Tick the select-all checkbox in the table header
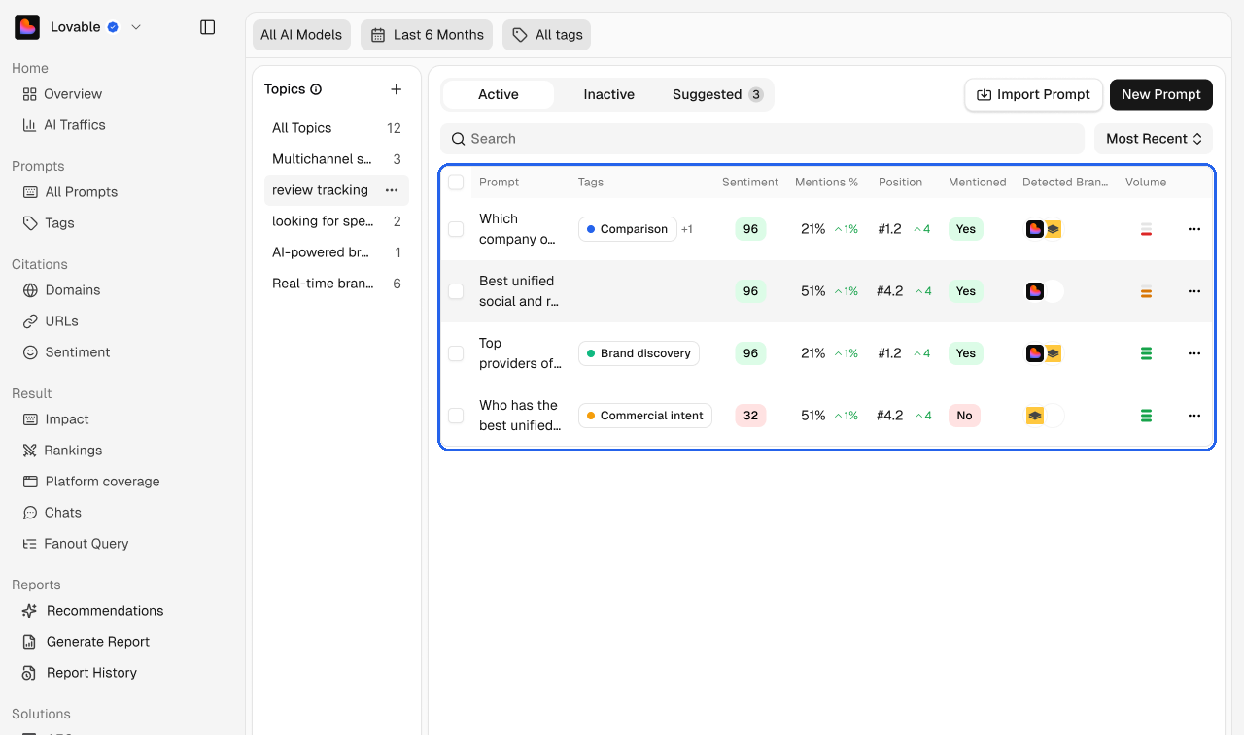1244x735 pixels. (456, 182)
